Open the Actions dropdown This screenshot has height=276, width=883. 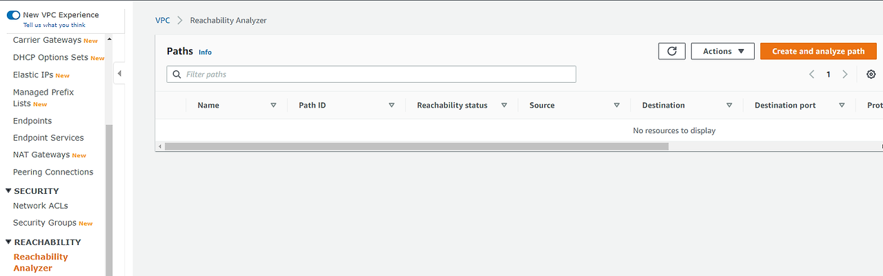click(723, 51)
